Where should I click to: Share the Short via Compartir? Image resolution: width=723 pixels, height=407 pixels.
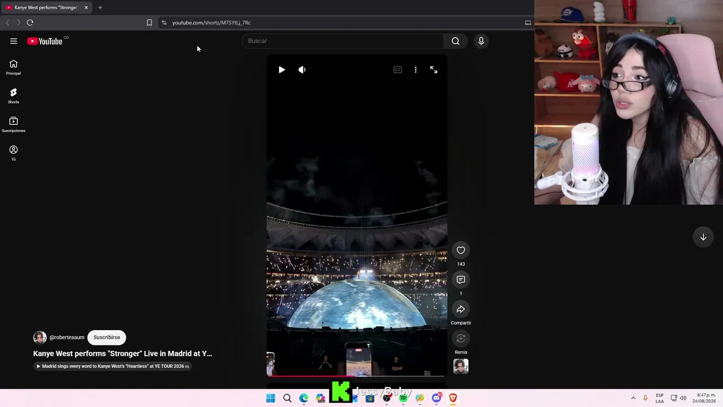tap(461, 309)
